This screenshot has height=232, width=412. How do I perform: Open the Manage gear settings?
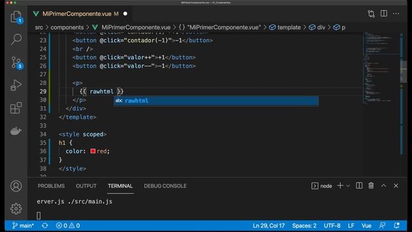[16, 209]
